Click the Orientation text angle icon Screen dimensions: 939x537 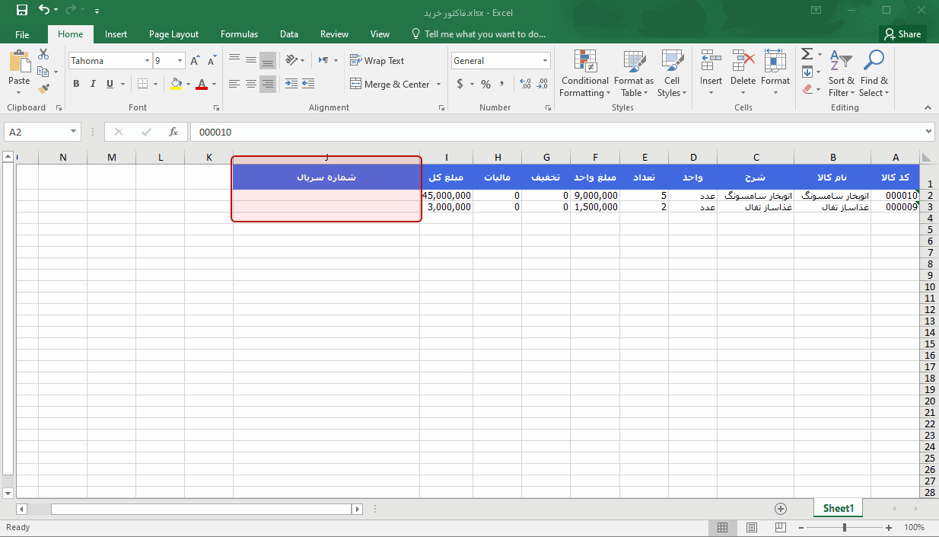tap(291, 60)
